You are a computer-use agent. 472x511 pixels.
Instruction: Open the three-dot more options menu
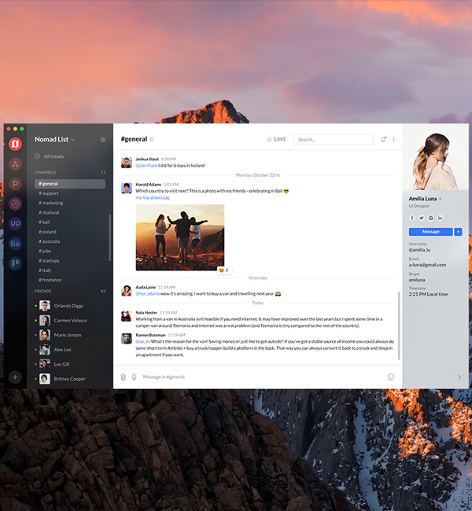[x=393, y=140]
